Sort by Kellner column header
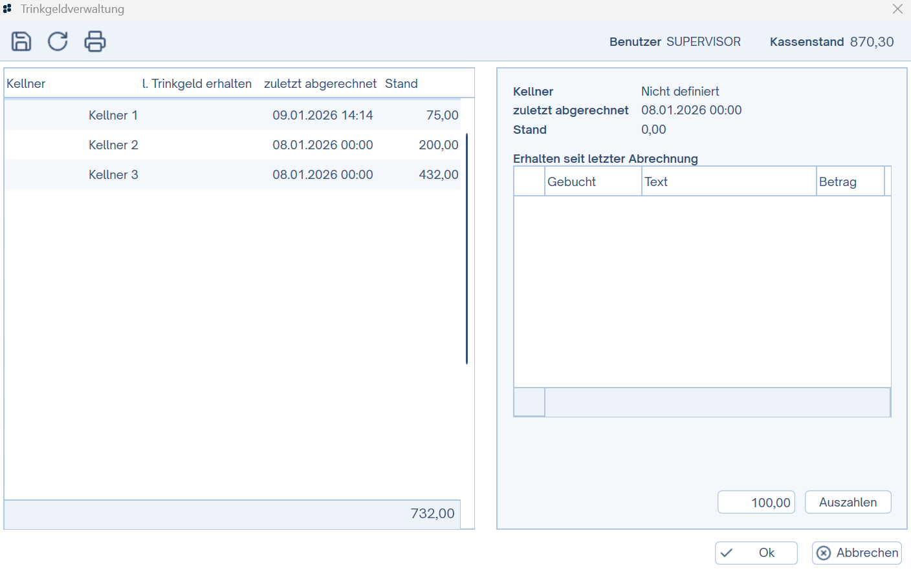 26,83
